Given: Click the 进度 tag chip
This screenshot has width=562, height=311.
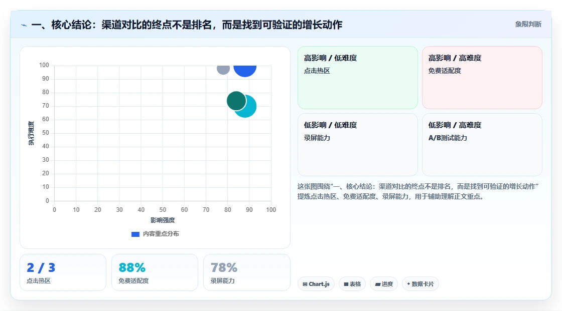Looking at the screenshot, I should tap(384, 284).
